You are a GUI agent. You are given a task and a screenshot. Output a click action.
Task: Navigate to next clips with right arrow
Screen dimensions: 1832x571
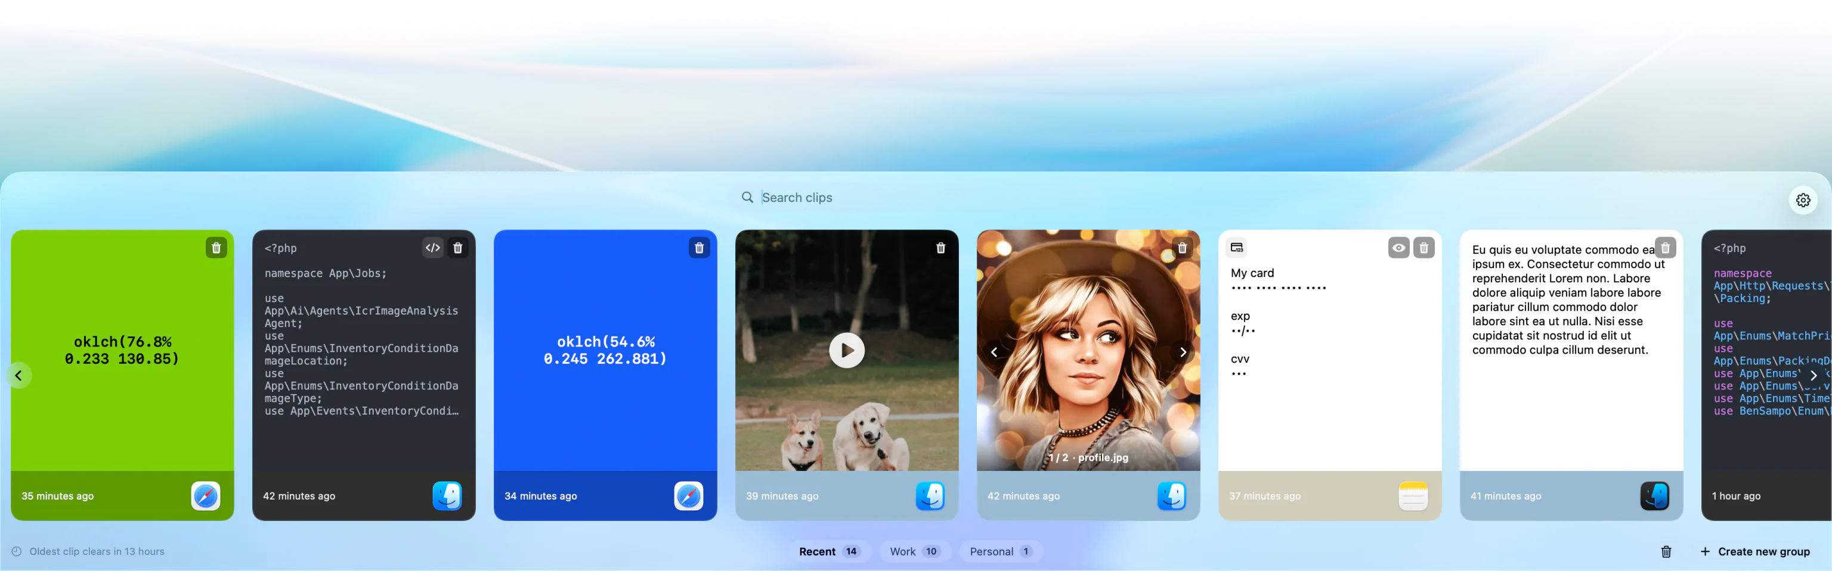[1813, 376]
